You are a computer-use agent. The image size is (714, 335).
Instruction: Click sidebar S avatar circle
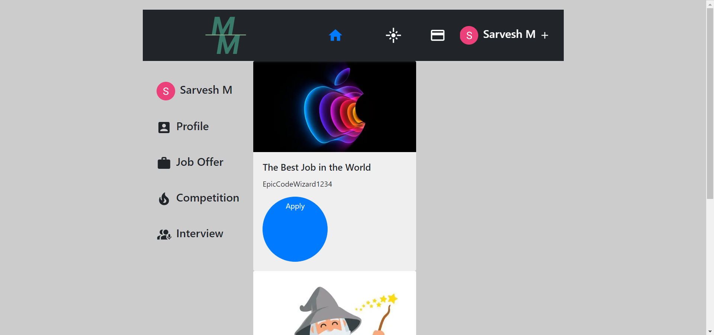[x=166, y=91]
